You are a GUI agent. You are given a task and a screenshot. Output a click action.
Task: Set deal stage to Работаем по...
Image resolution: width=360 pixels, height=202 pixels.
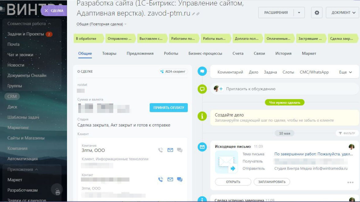pyautogui.click(x=184, y=38)
